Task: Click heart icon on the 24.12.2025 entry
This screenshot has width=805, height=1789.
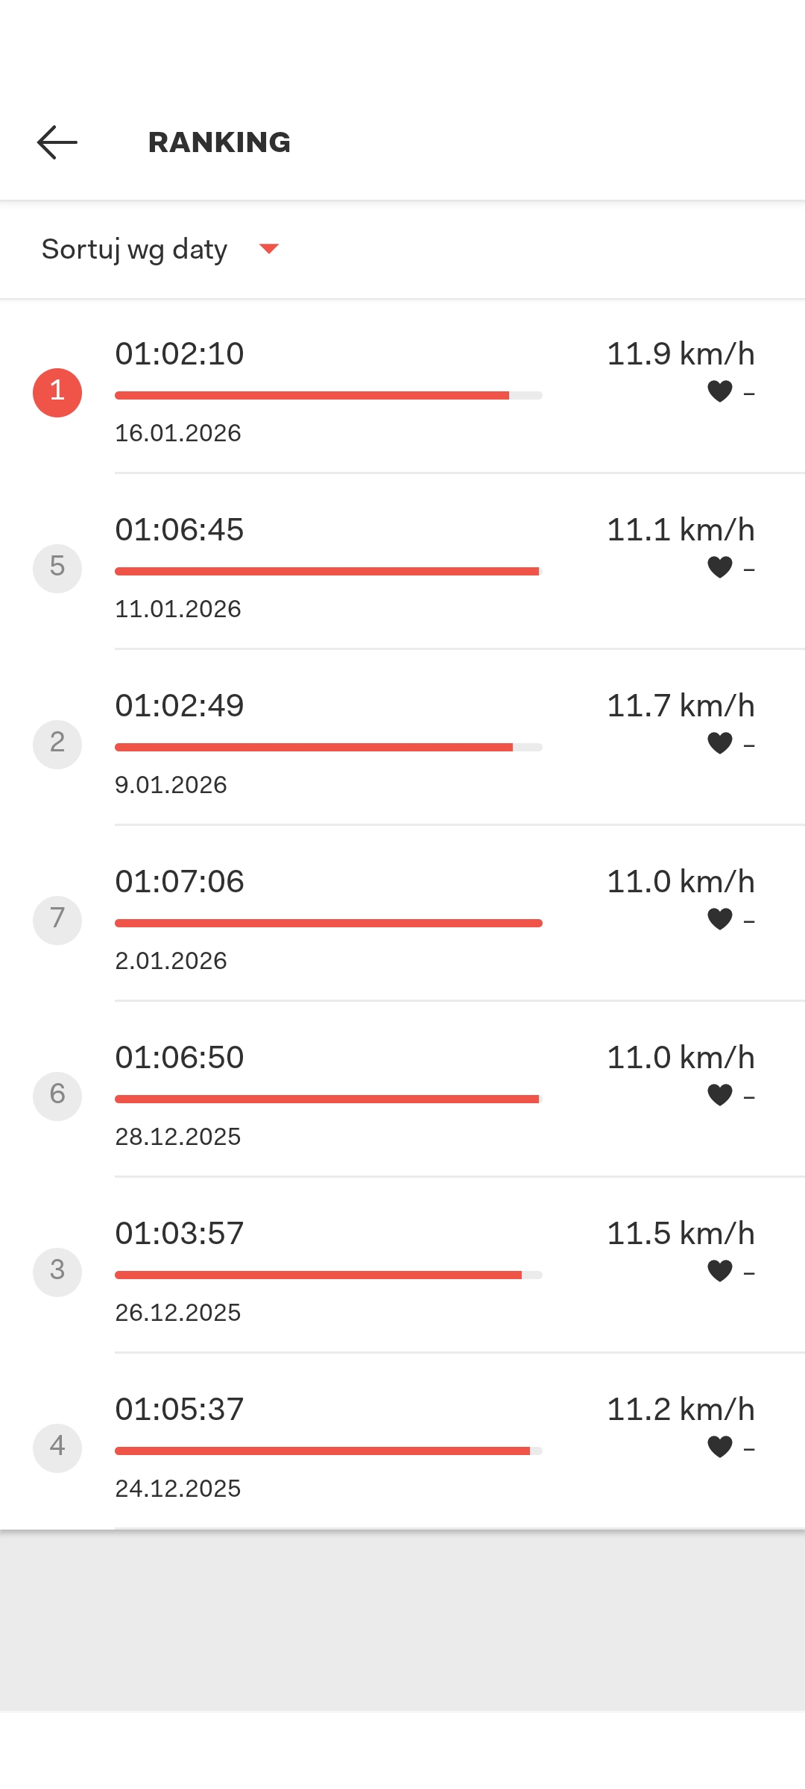Action: click(x=720, y=1447)
